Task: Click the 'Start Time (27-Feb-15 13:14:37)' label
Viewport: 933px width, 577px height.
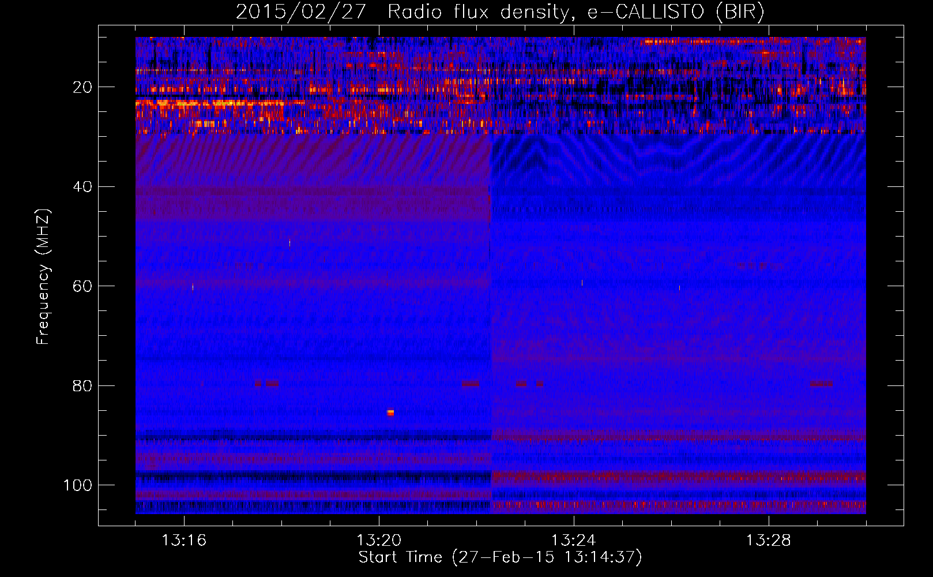Action: (x=500, y=557)
